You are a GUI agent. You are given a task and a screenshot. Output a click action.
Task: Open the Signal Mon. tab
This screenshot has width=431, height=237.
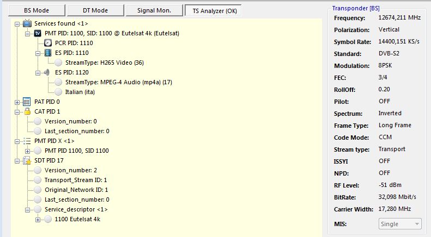tap(154, 10)
